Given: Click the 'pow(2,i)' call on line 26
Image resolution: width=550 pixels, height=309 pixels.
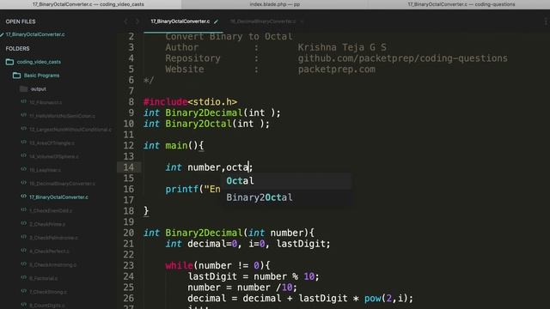Looking at the screenshot, I should 386,298.
